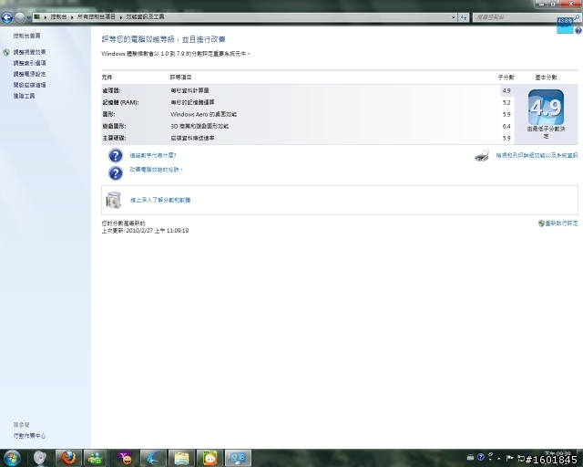Click the blue help tray icon
Image resolution: width=583 pixels, height=467 pixels.
coord(480,457)
